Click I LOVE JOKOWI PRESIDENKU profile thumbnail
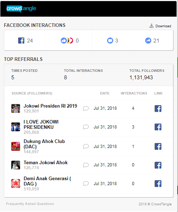The width and height of the screenshot is (178, 212). pyautogui.click(x=16, y=127)
